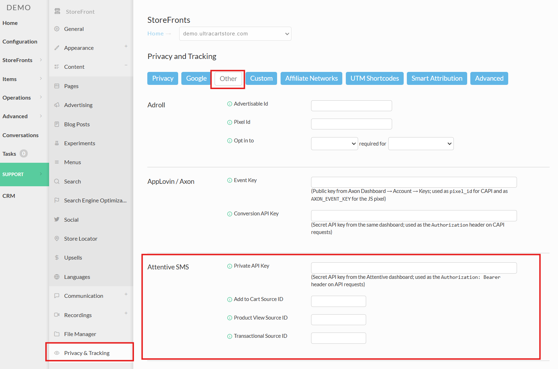Screen dimensions: 558x369
Task: Click the AppLovin Event Key input field
Action: [414, 182]
